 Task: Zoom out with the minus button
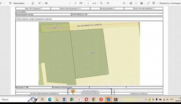click(x=70, y=3)
